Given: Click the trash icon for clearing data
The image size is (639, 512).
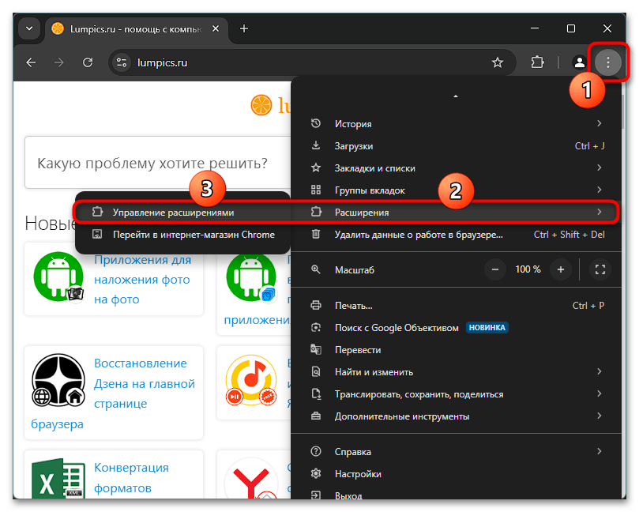Looking at the screenshot, I should pyautogui.click(x=316, y=234).
